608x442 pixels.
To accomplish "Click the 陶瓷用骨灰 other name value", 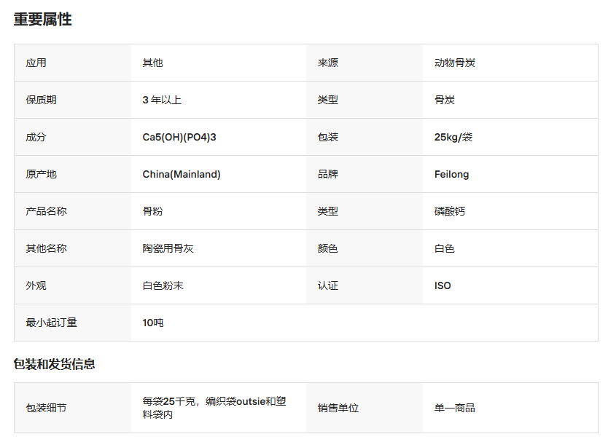I will 168,248.
